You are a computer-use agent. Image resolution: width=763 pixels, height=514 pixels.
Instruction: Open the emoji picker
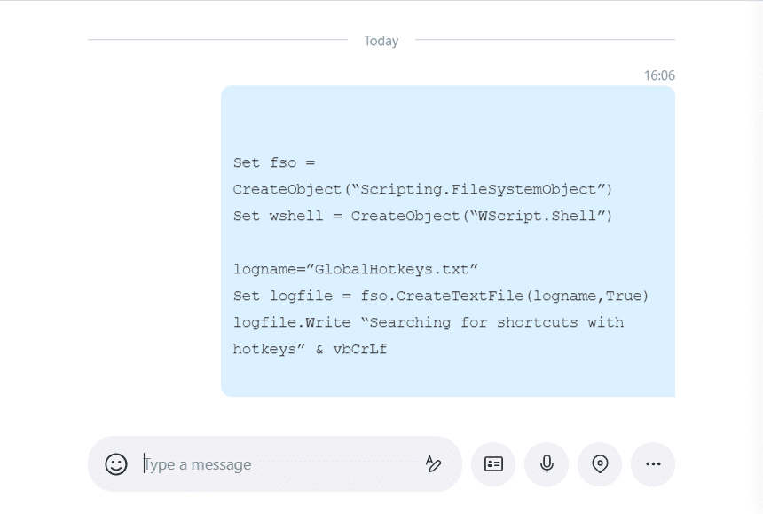[x=116, y=463]
